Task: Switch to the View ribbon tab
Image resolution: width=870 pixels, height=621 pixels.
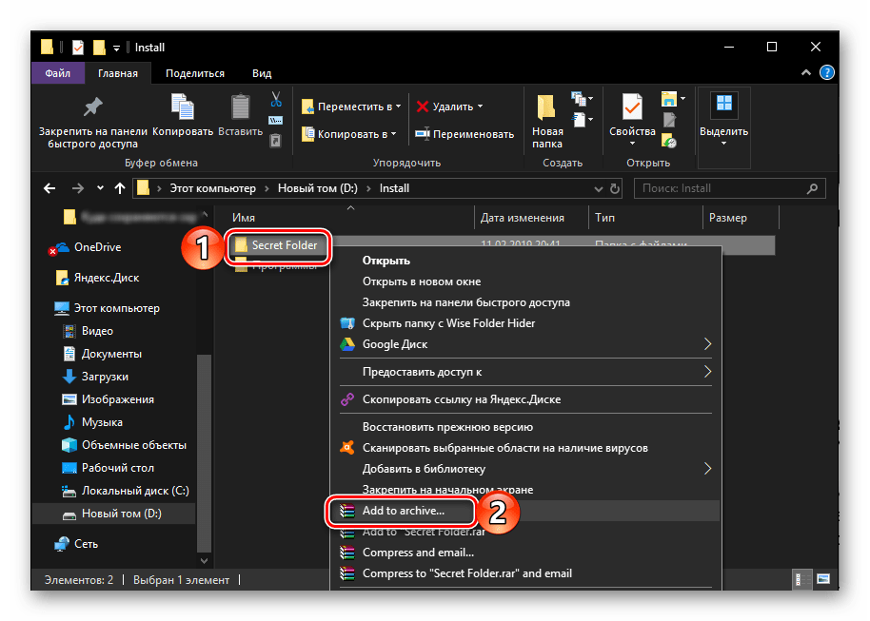Action: [x=261, y=73]
